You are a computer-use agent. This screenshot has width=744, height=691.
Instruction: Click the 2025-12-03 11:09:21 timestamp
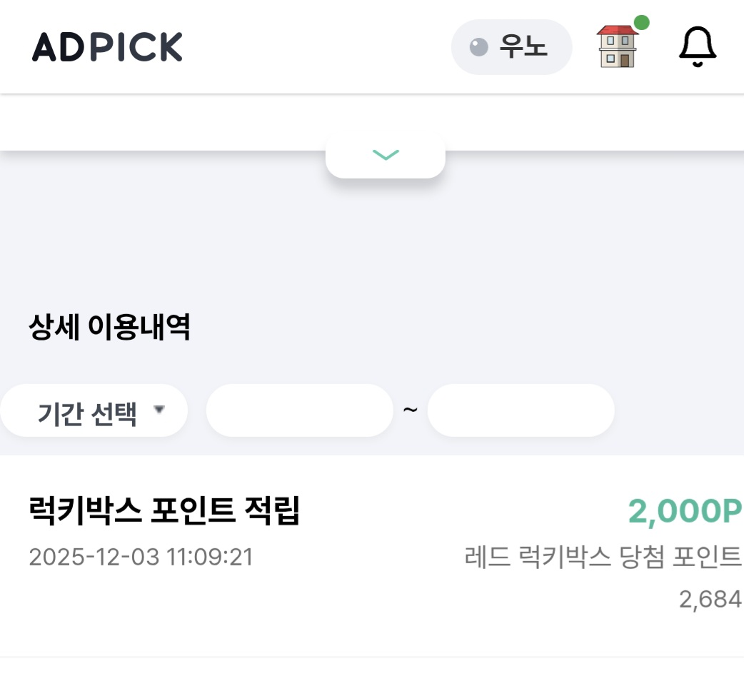click(141, 557)
